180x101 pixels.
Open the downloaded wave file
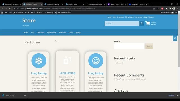point(10,95)
